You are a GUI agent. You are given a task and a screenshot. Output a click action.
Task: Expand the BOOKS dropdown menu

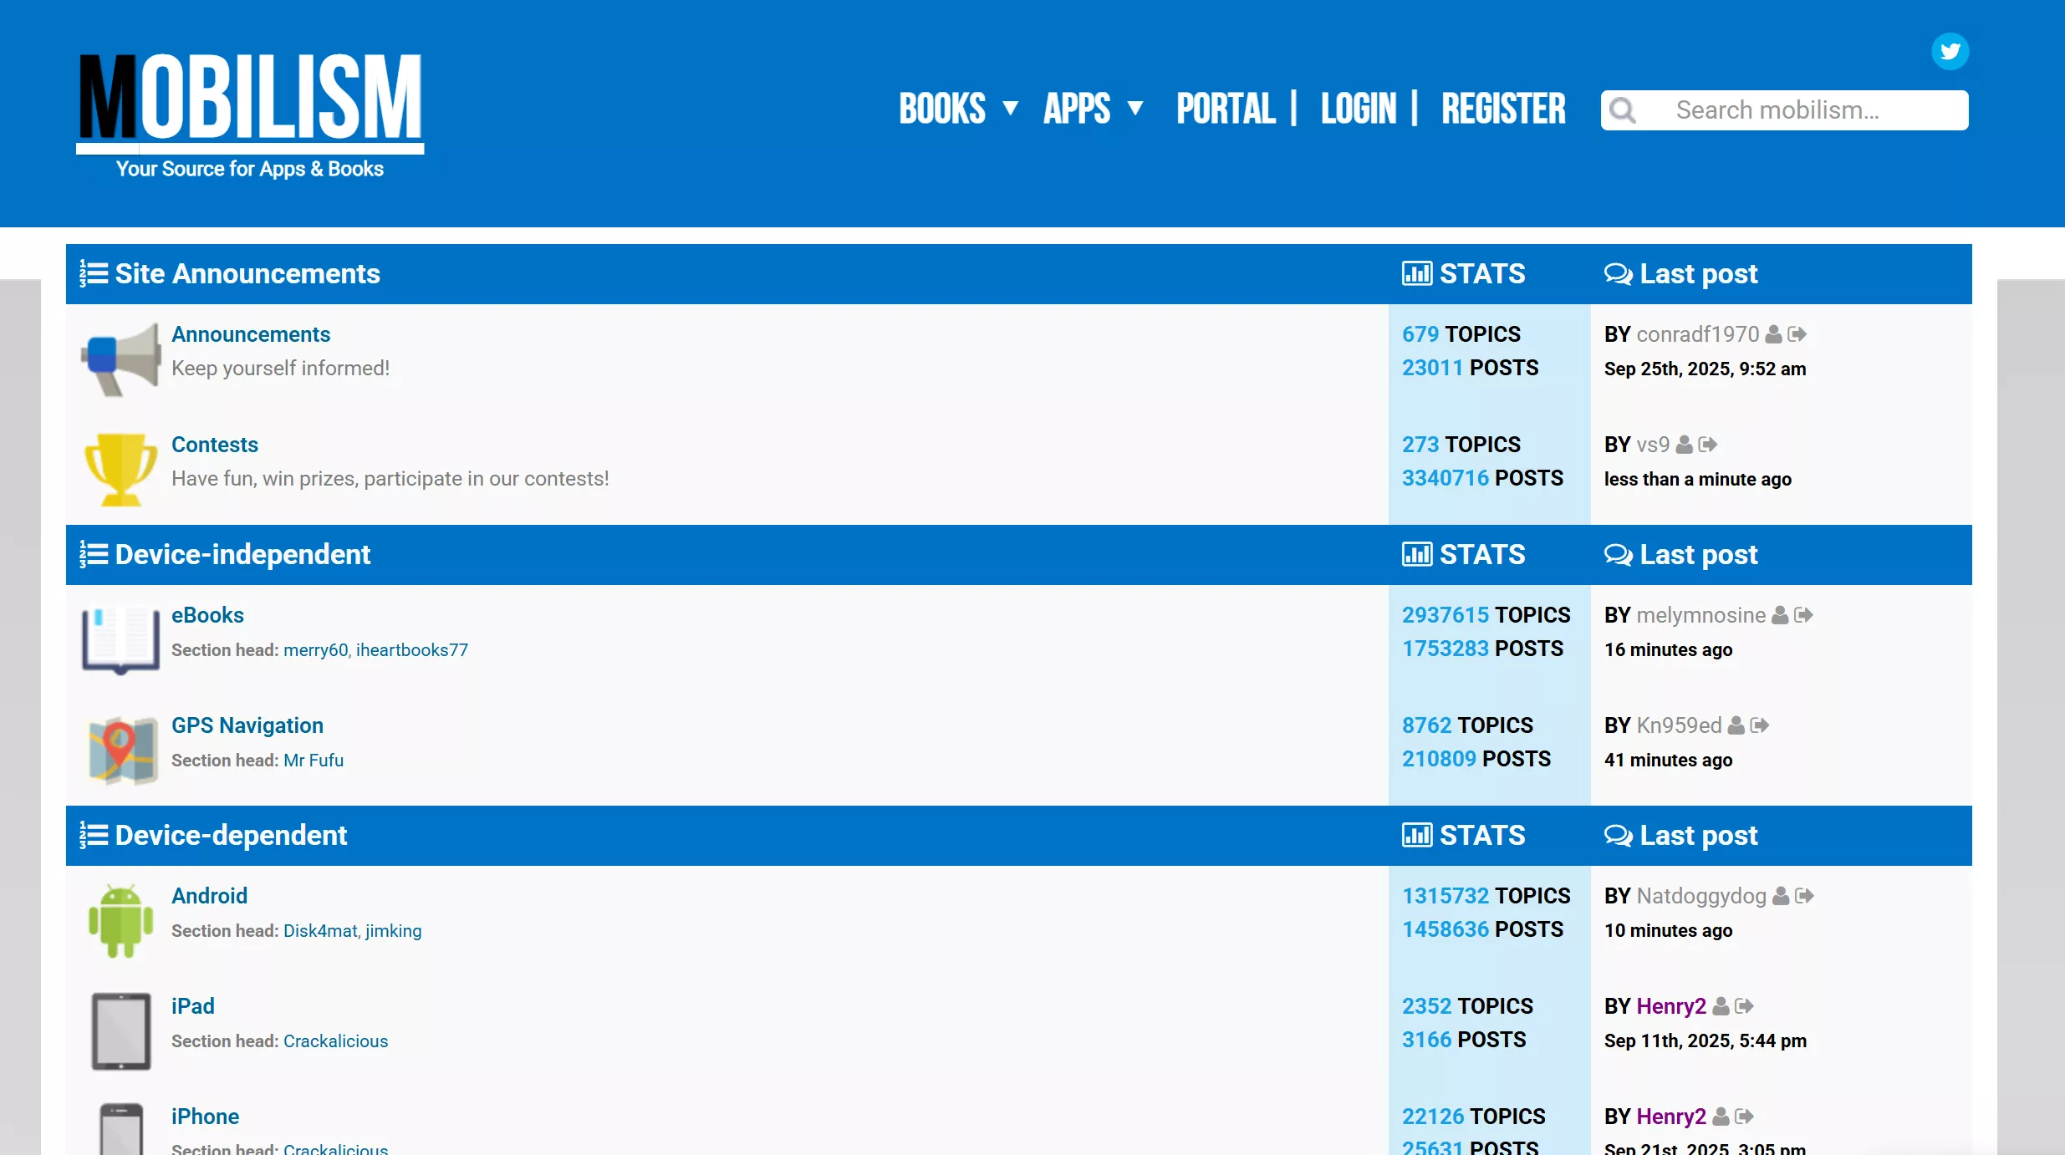tap(958, 109)
